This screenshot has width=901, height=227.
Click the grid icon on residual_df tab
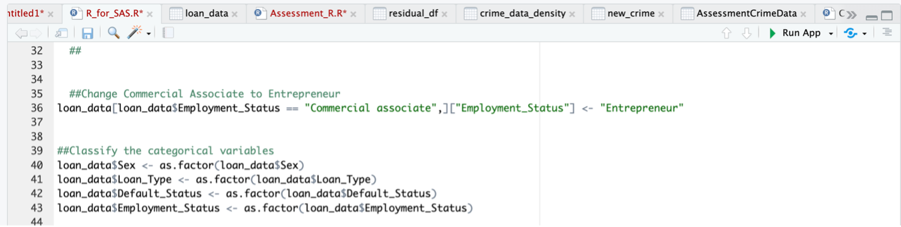point(380,13)
